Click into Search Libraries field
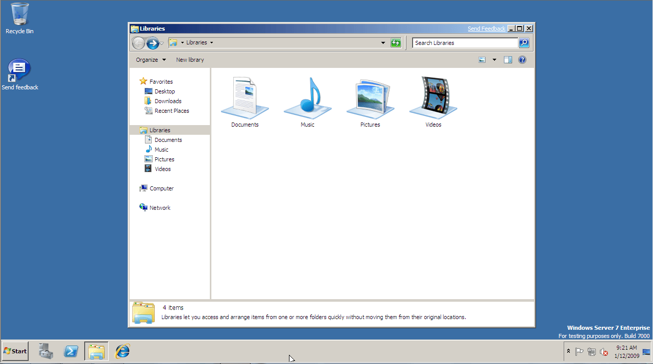Screen dimensions: 653x364 (x=465, y=43)
